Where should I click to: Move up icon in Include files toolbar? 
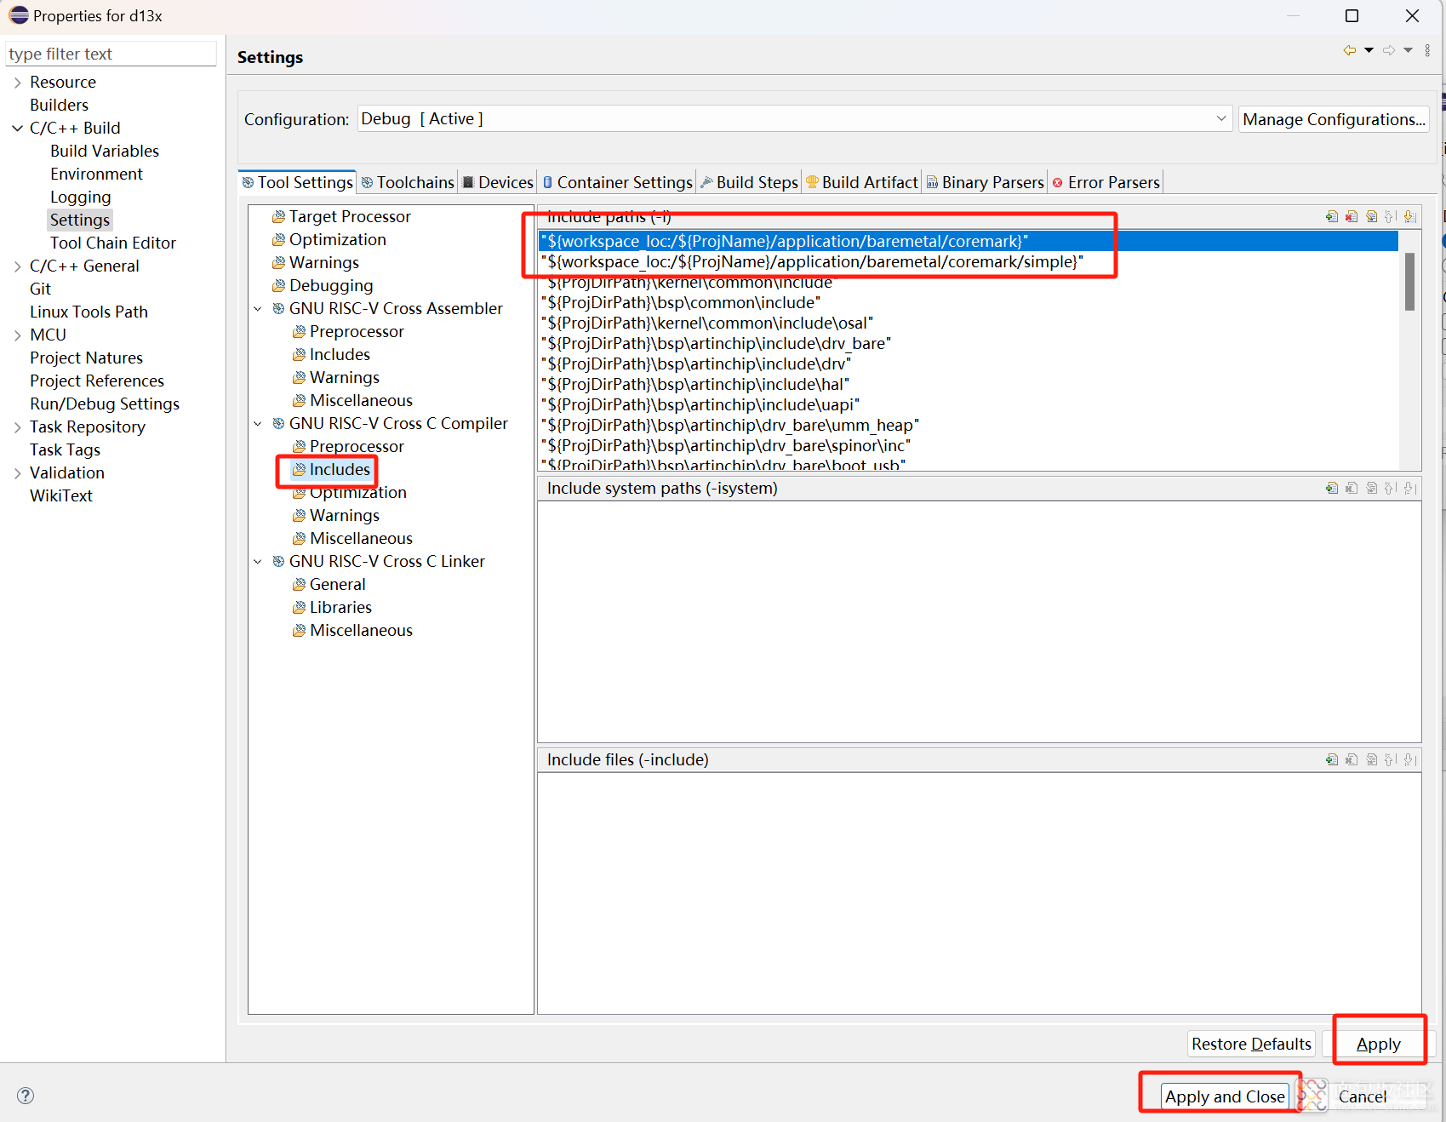1391,759
